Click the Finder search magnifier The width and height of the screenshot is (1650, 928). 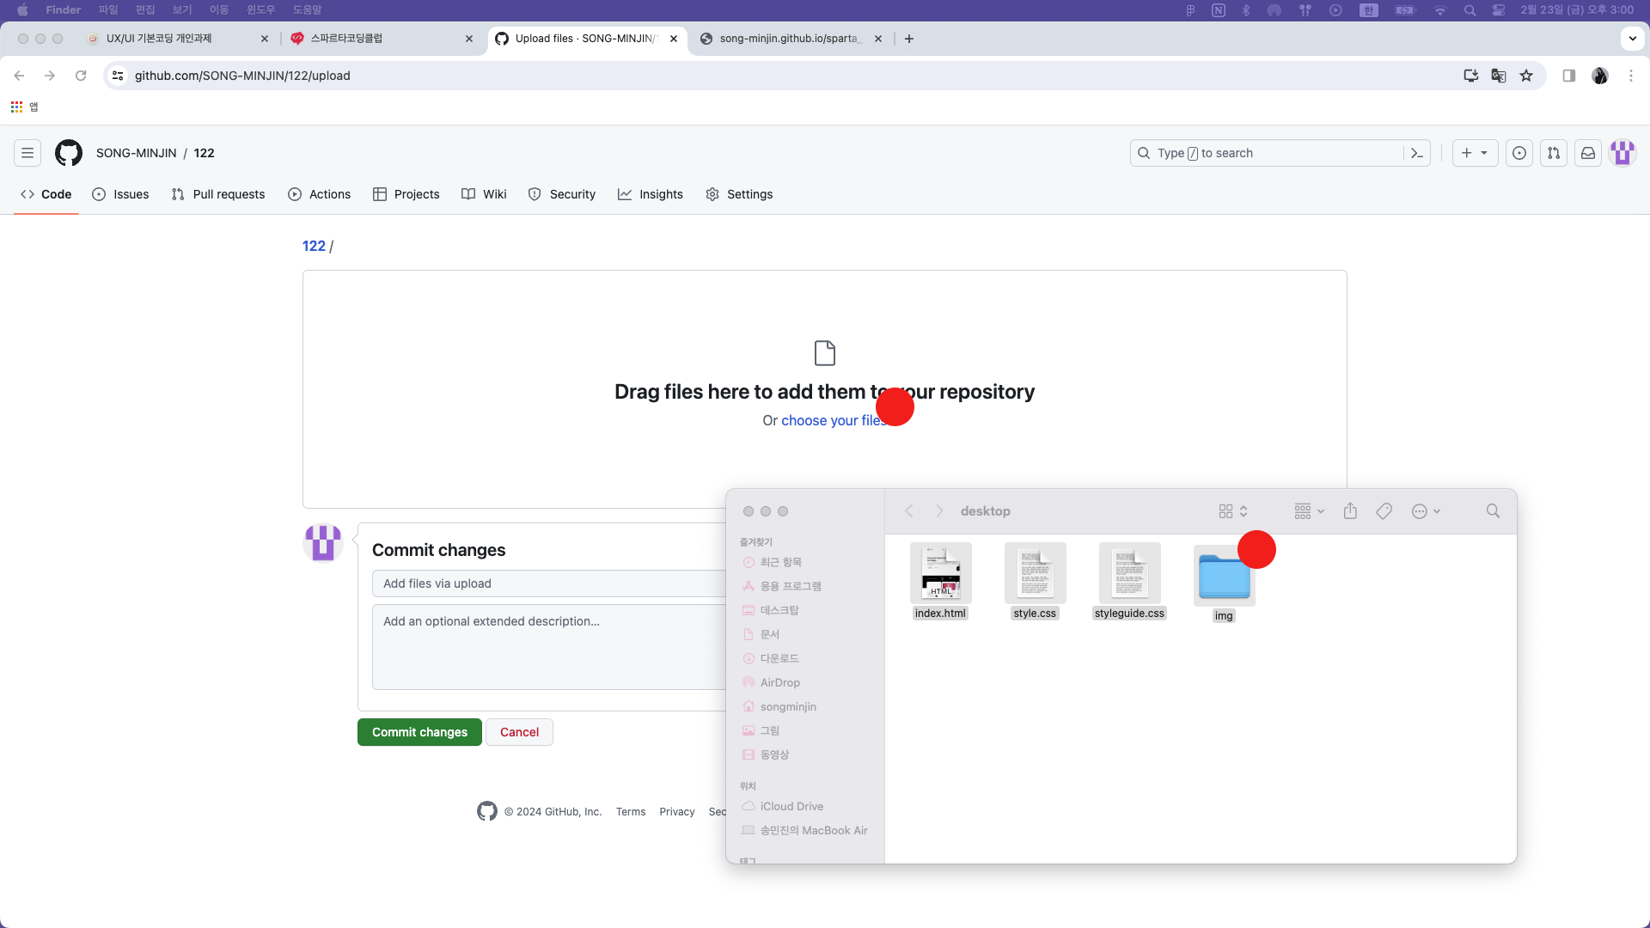[x=1493, y=511]
